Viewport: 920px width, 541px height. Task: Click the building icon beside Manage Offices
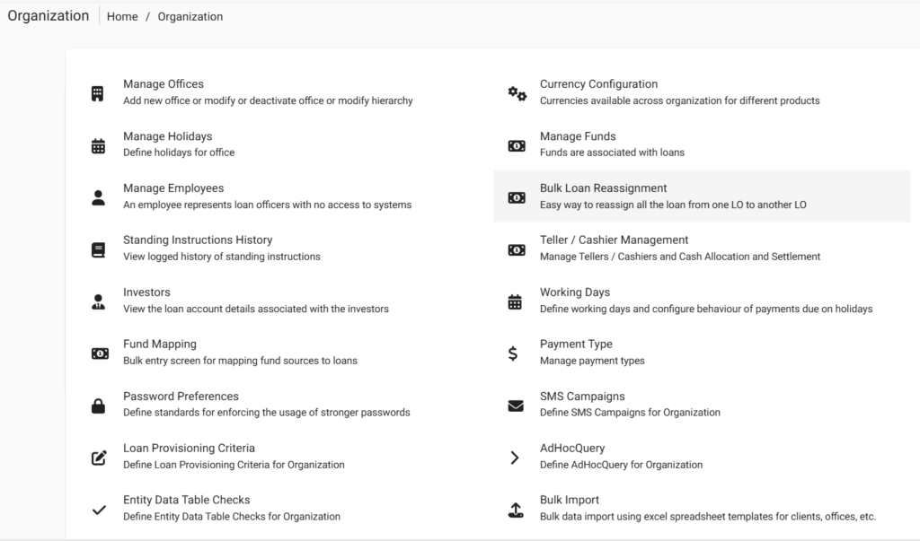coord(98,93)
